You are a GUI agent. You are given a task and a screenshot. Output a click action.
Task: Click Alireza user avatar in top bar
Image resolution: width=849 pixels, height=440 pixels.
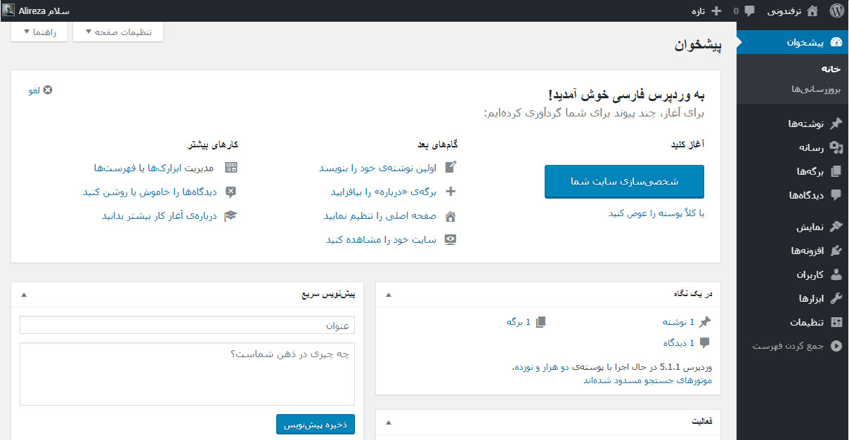click(x=7, y=11)
